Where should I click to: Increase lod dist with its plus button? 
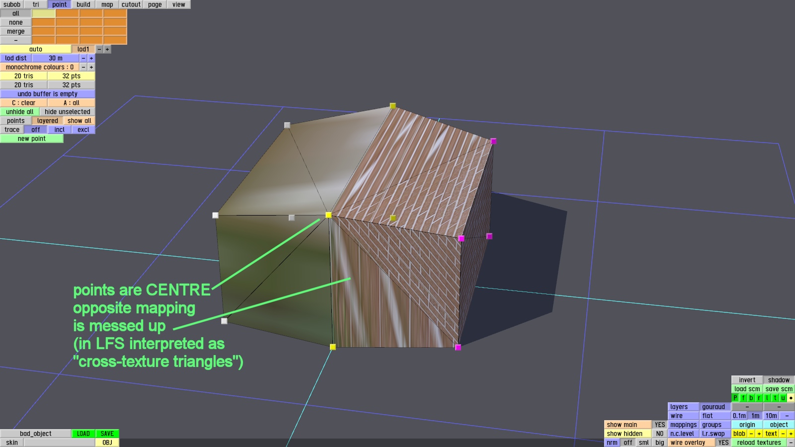(91, 58)
